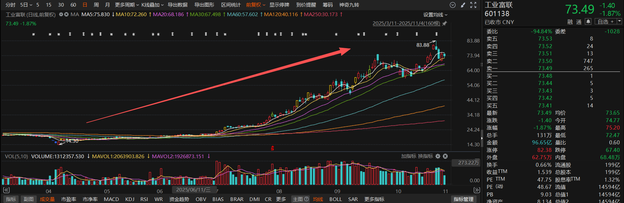This screenshot has width=624, height=203.
Task: Open main chart MA settings gear
Action: pyautogui.click(x=61, y=14)
